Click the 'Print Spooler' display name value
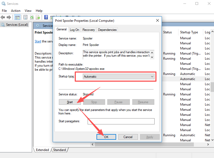Screen dimensions: 214x158 click(x=91, y=45)
